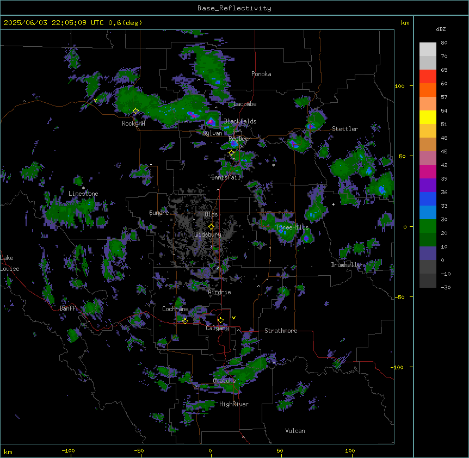This screenshot has width=469, height=458.
Task: Click the Ponoka city label
Action: click(261, 74)
